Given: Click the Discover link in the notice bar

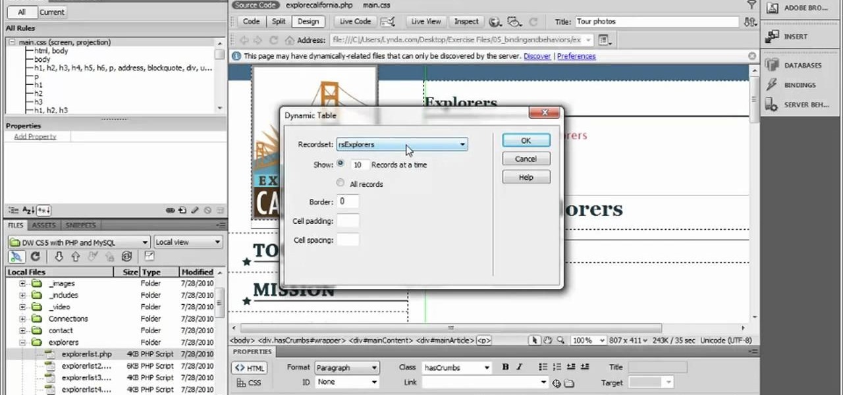Looking at the screenshot, I should click(537, 56).
